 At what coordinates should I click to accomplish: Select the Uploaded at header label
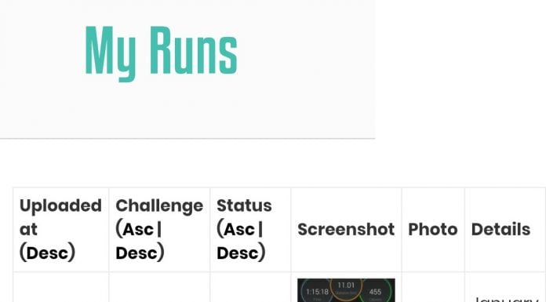click(60, 217)
